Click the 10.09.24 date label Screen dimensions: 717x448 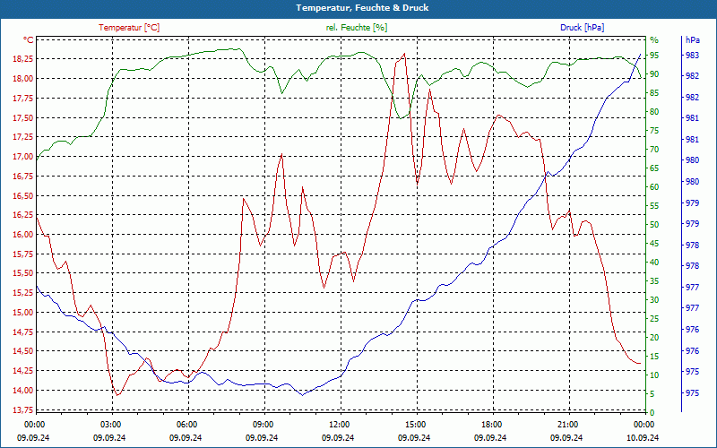click(x=643, y=437)
